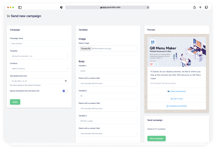216x150 pixels.
Task: Click the Stop promotions reply button
Action: 177,91
